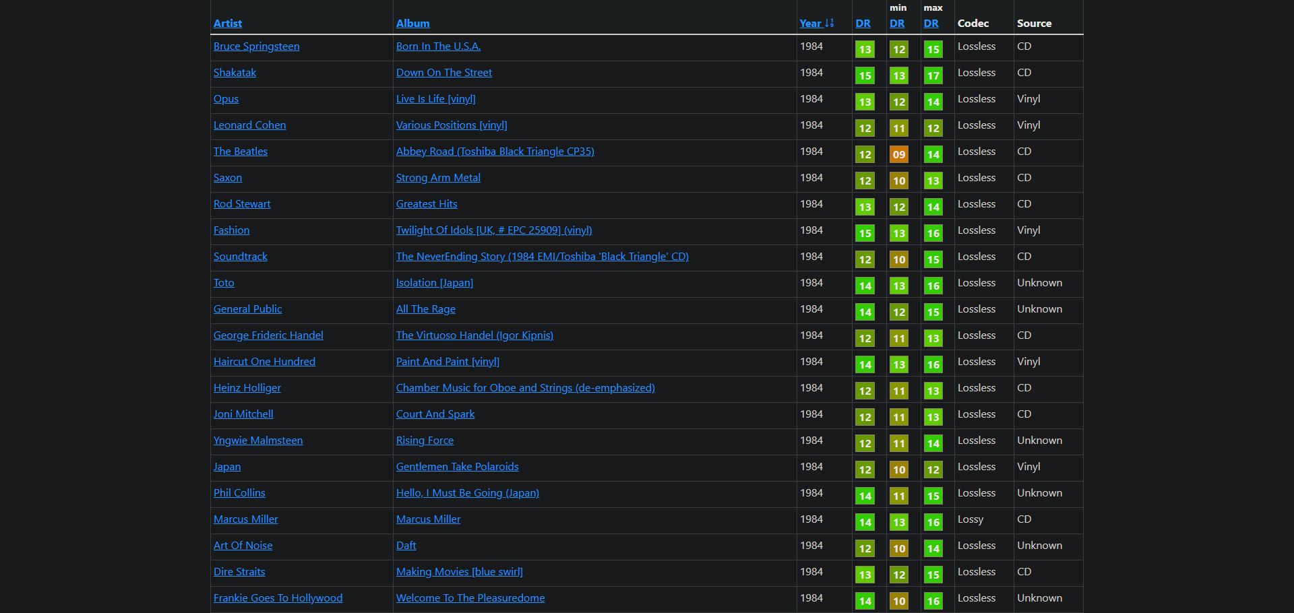
Task: Open Marcus Miller album link
Action: pos(429,519)
